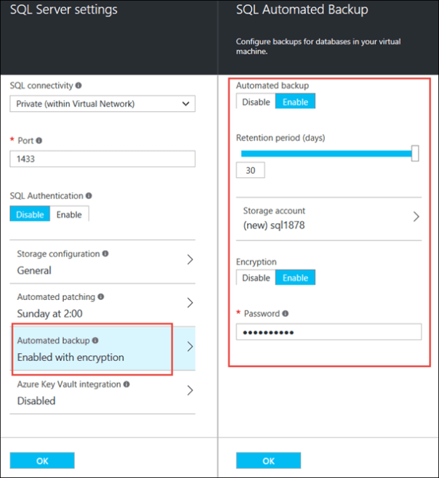Image resolution: width=439 pixels, height=478 pixels.
Task: Click OK in SQL Automated Backup panel
Action: [x=268, y=461]
